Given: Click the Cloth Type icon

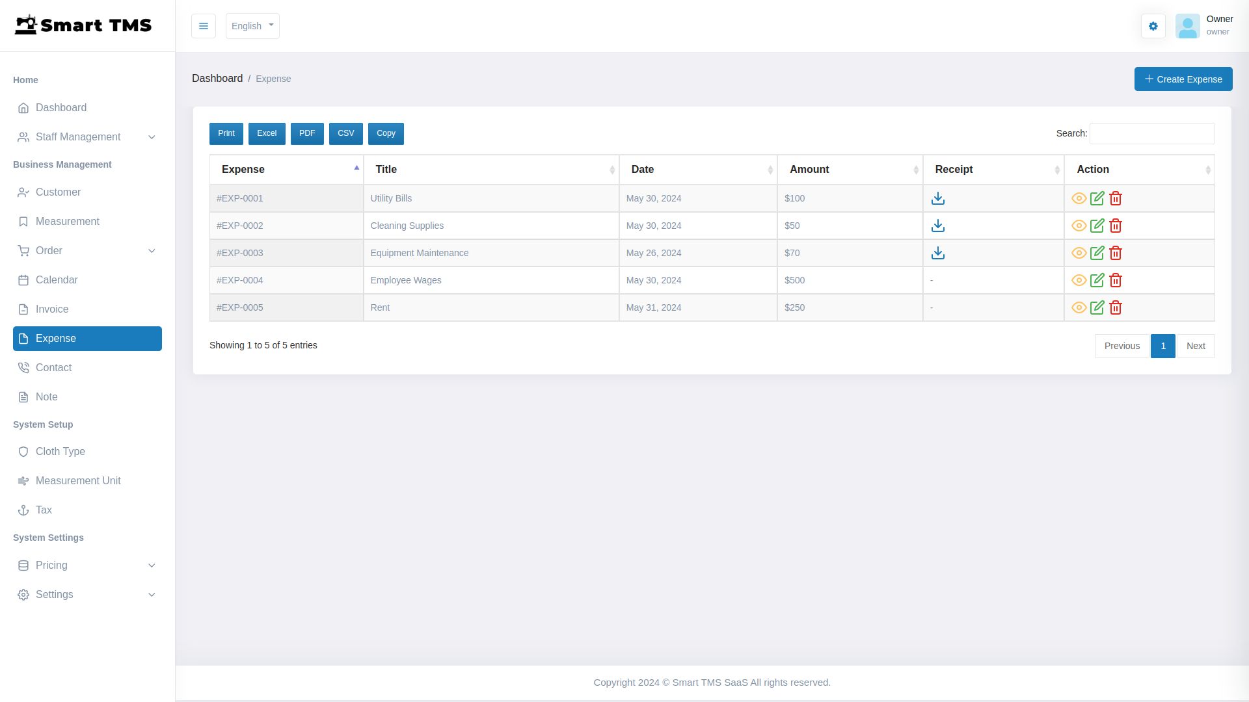Looking at the screenshot, I should click(x=23, y=451).
